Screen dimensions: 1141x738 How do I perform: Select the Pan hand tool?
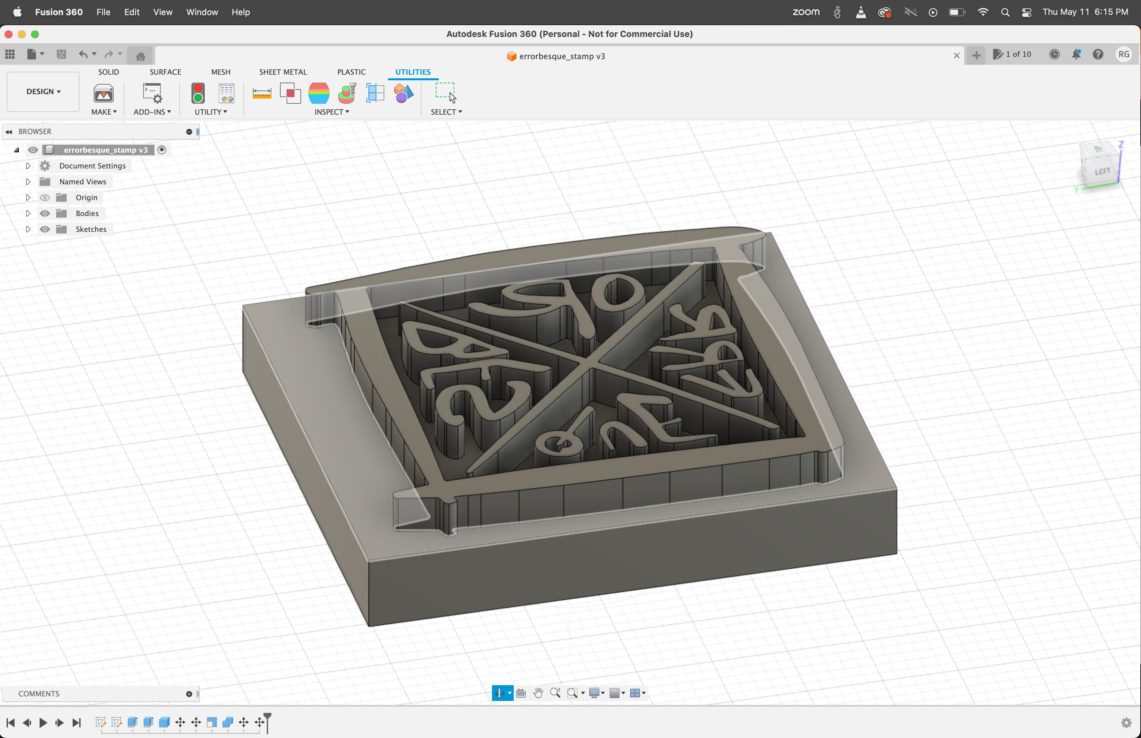[x=538, y=693]
